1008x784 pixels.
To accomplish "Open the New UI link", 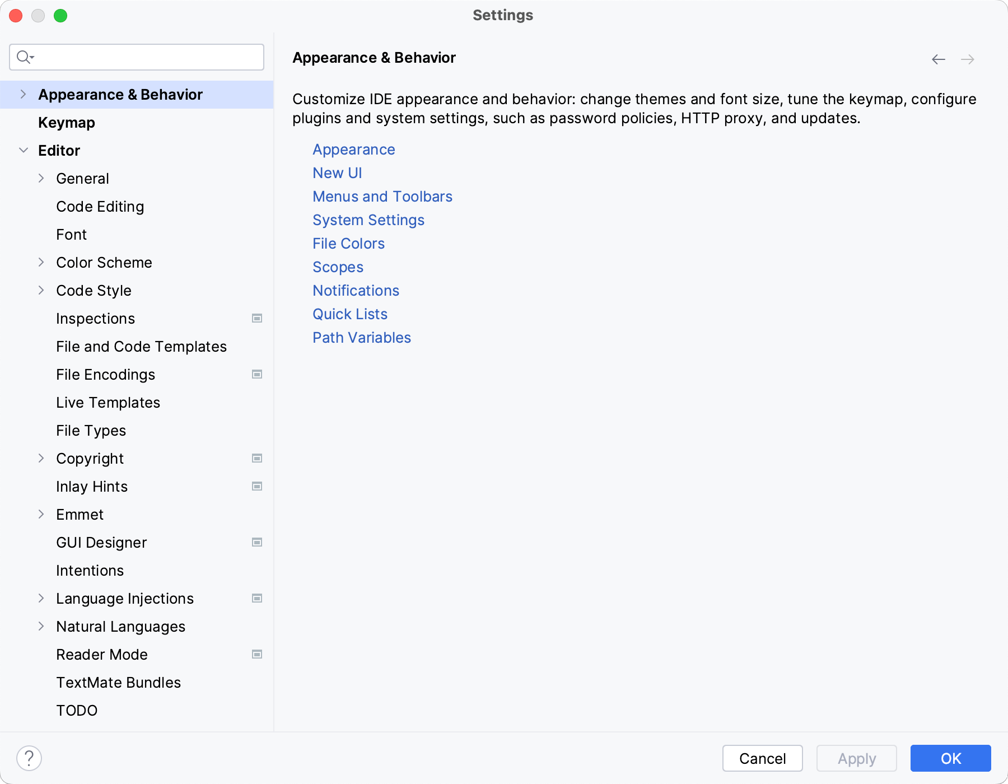I will click(337, 173).
